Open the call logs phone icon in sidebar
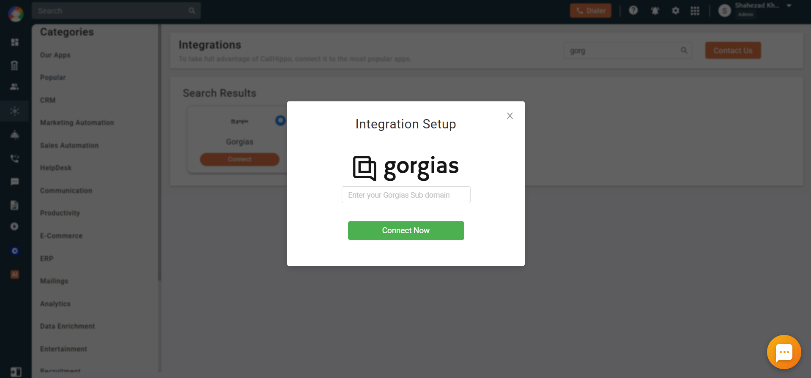This screenshot has height=378, width=811. (x=15, y=158)
